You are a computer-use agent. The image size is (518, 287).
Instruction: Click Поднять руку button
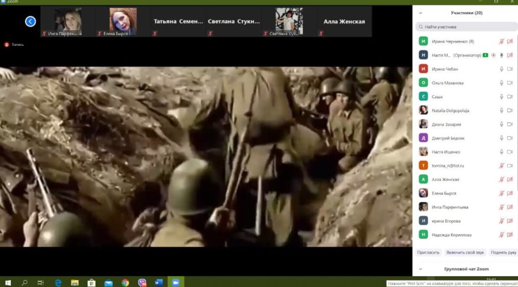tap(503, 253)
